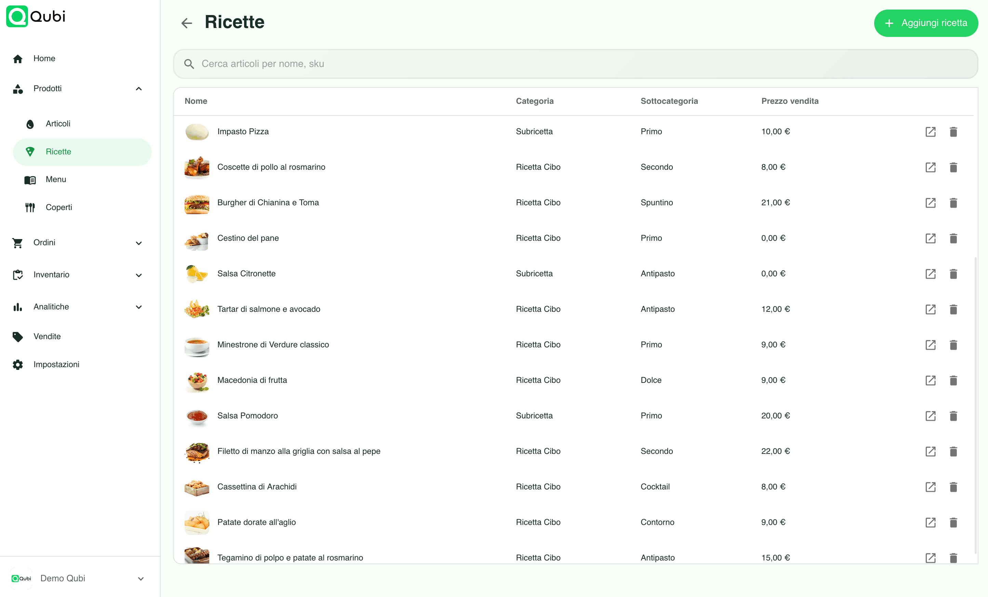Click the Analitiche chart icon
The width and height of the screenshot is (988, 597).
(x=18, y=306)
